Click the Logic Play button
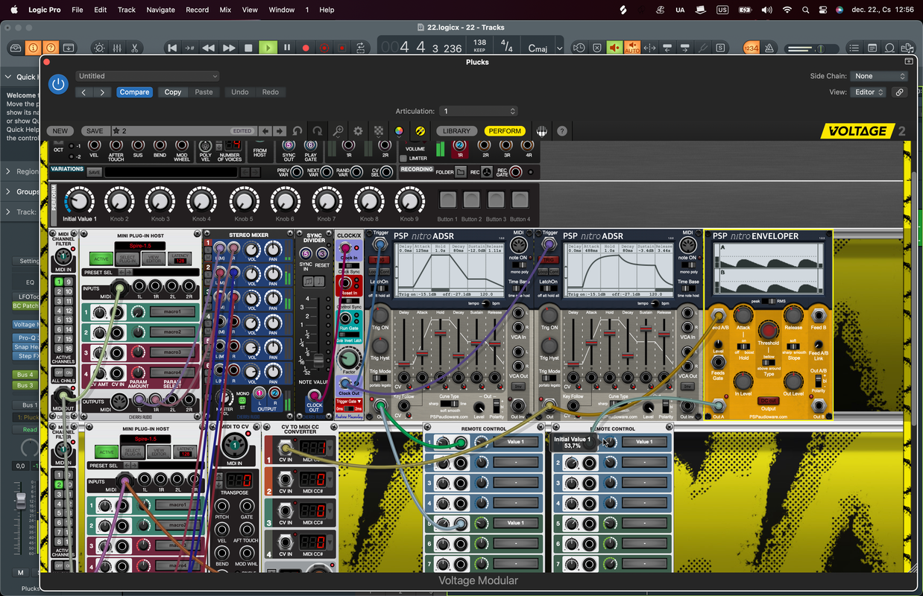The width and height of the screenshot is (923, 596). tap(268, 48)
